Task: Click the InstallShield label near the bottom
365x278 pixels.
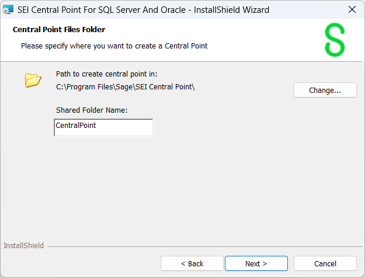Action: coord(23,246)
